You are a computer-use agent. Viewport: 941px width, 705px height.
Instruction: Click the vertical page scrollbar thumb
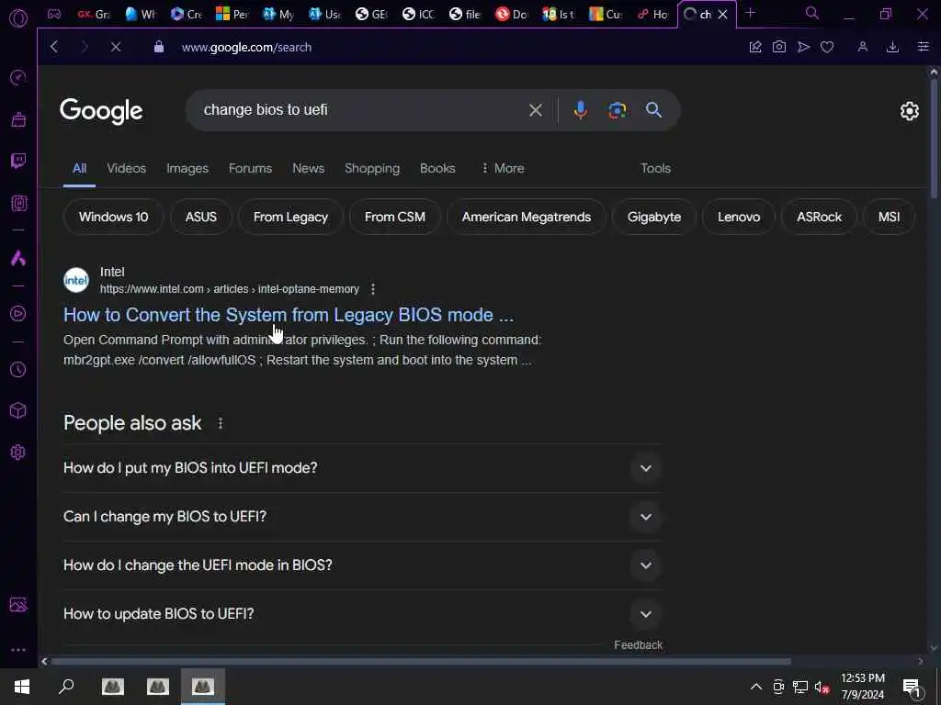click(x=934, y=138)
